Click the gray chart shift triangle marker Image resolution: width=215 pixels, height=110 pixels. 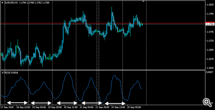click(x=143, y=1)
